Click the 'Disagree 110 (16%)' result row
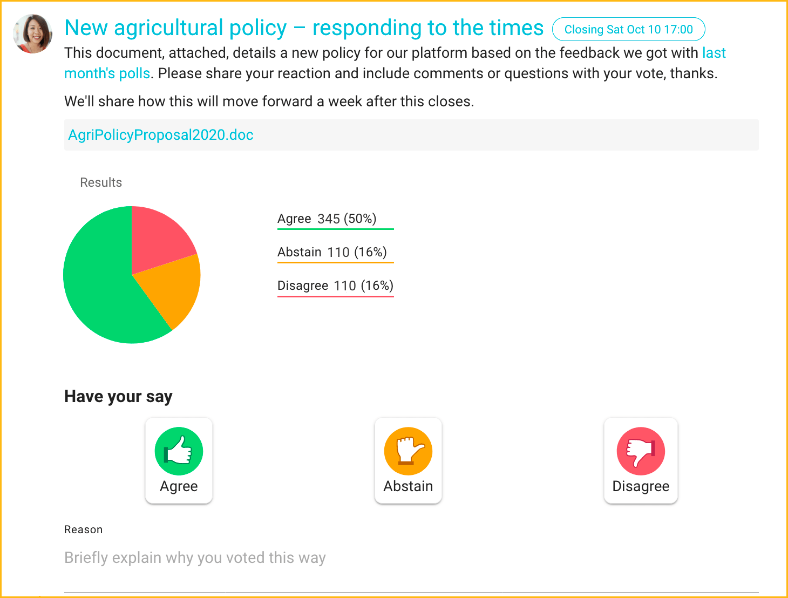The width and height of the screenshot is (788, 598). point(335,286)
